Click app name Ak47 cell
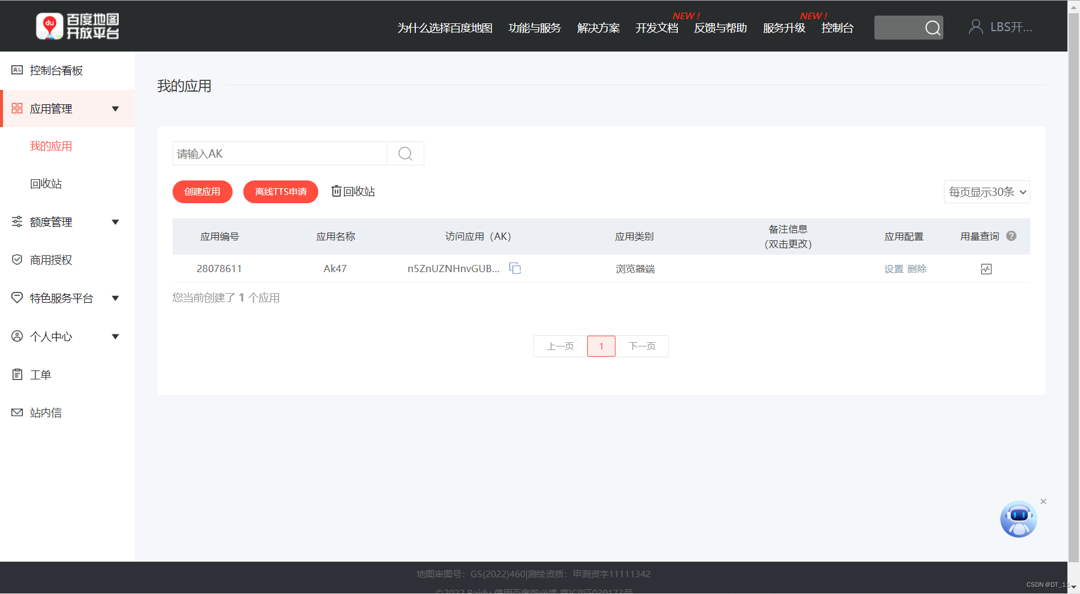Image resolution: width=1080 pixels, height=594 pixels. tap(335, 269)
